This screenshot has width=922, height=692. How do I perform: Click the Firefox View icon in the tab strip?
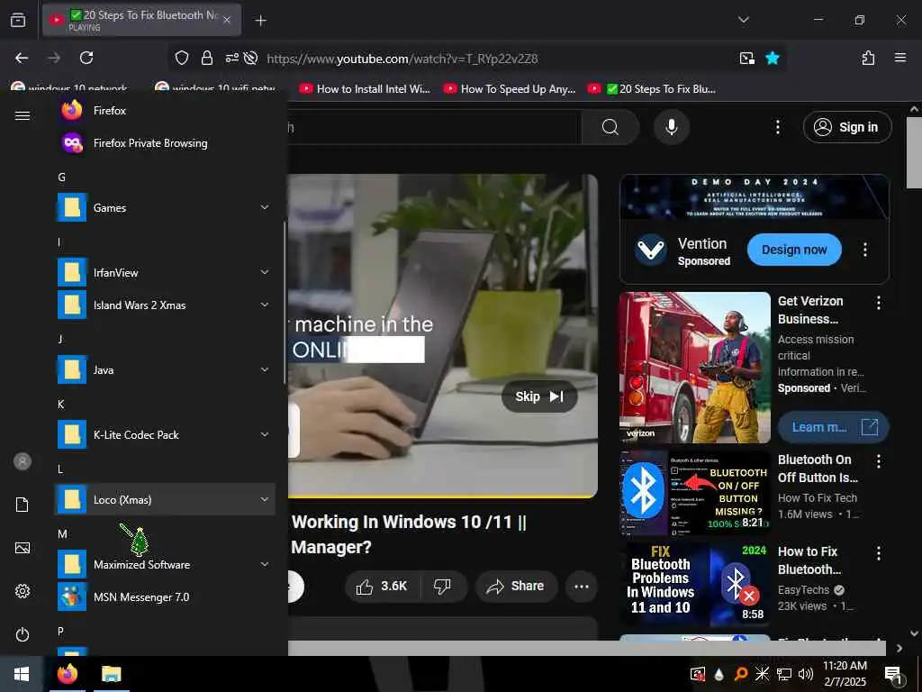coord(18,20)
